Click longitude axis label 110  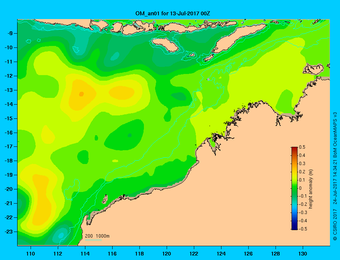point(31,254)
